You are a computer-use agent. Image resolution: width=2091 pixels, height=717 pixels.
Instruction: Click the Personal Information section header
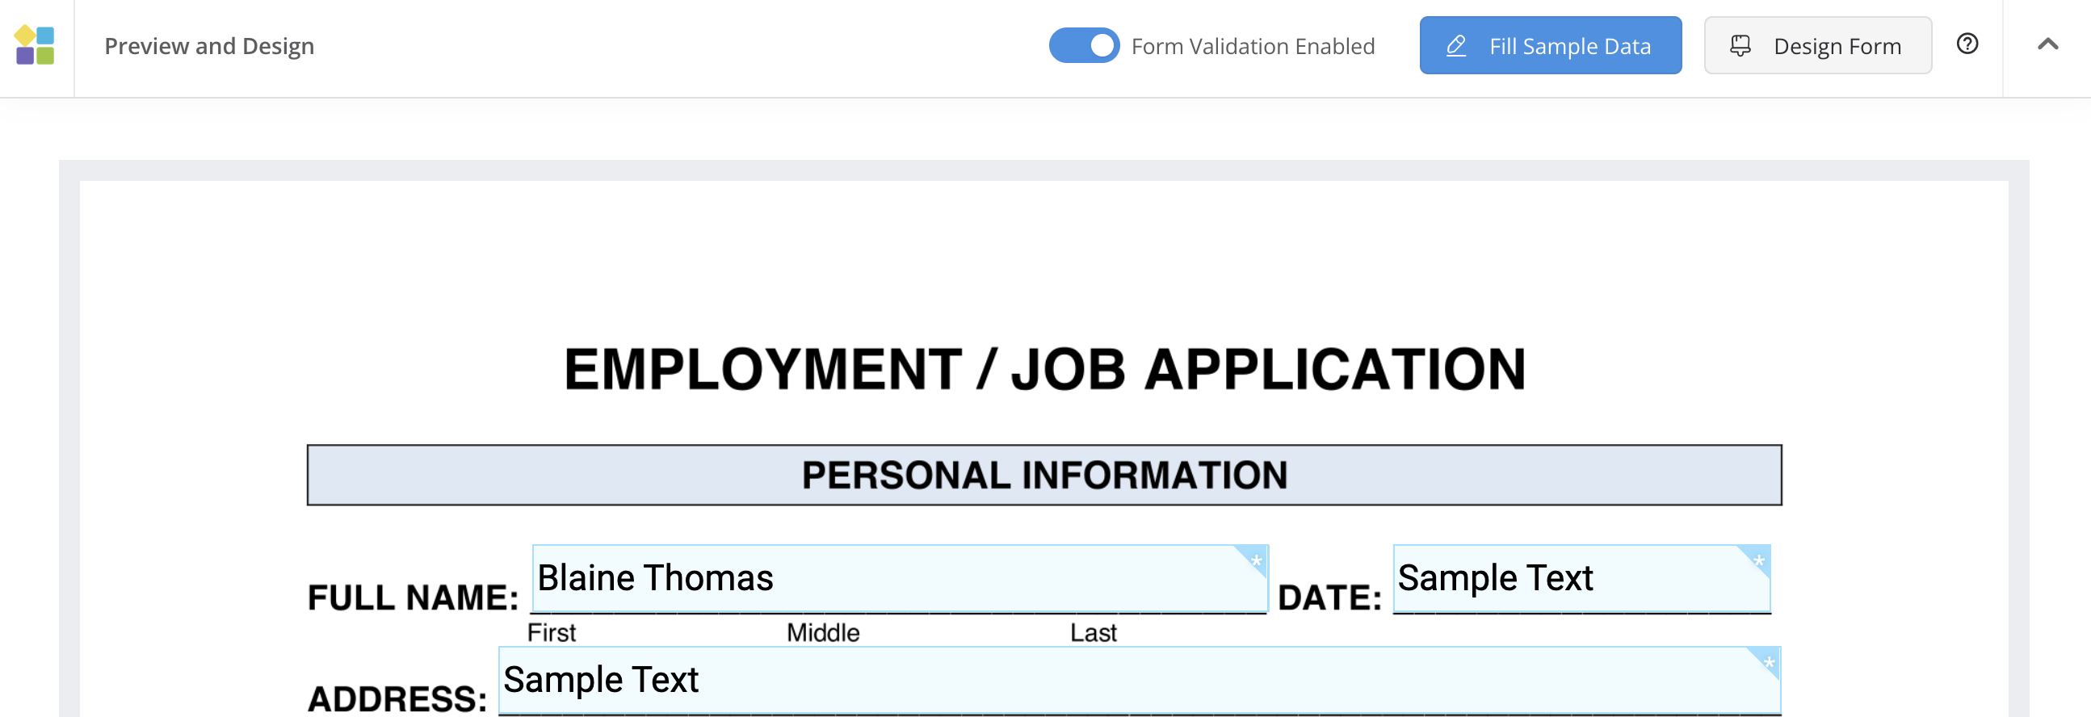pos(1043,476)
